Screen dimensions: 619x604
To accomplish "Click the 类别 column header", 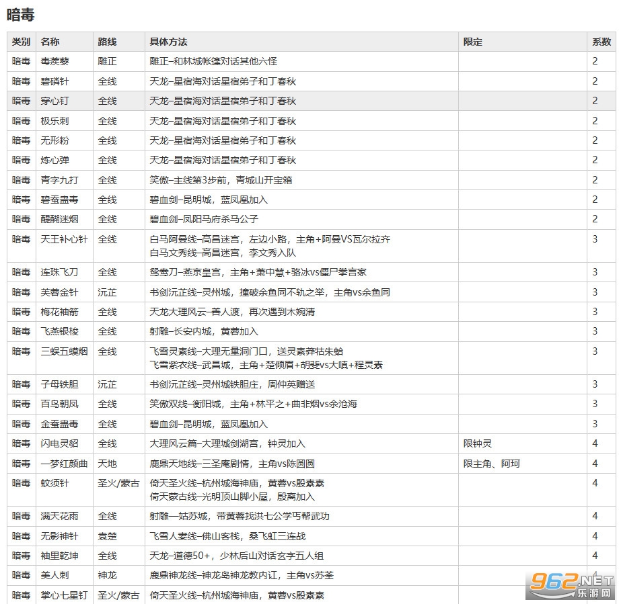I will pos(22,42).
